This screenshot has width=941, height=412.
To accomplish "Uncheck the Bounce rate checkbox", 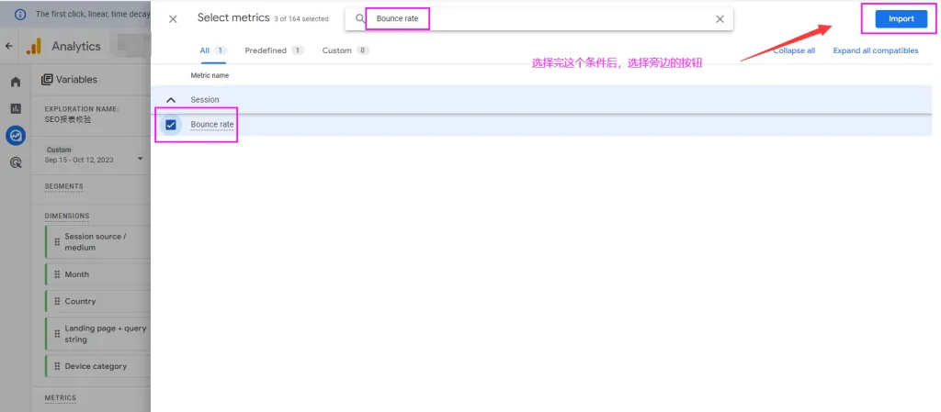I will point(171,125).
